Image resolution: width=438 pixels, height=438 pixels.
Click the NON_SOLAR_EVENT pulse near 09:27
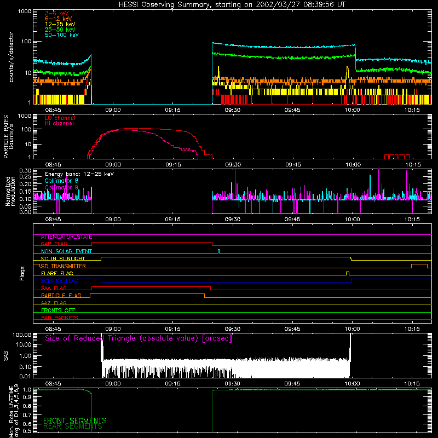click(x=218, y=251)
